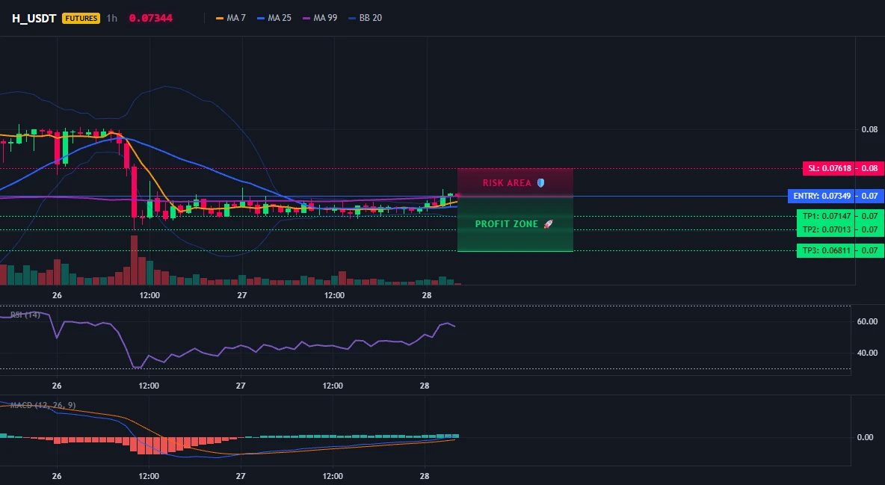Viewport: 885px width, 485px height.
Task: Click date 26 on the price chart's time axis
Action: click(57, 295)
